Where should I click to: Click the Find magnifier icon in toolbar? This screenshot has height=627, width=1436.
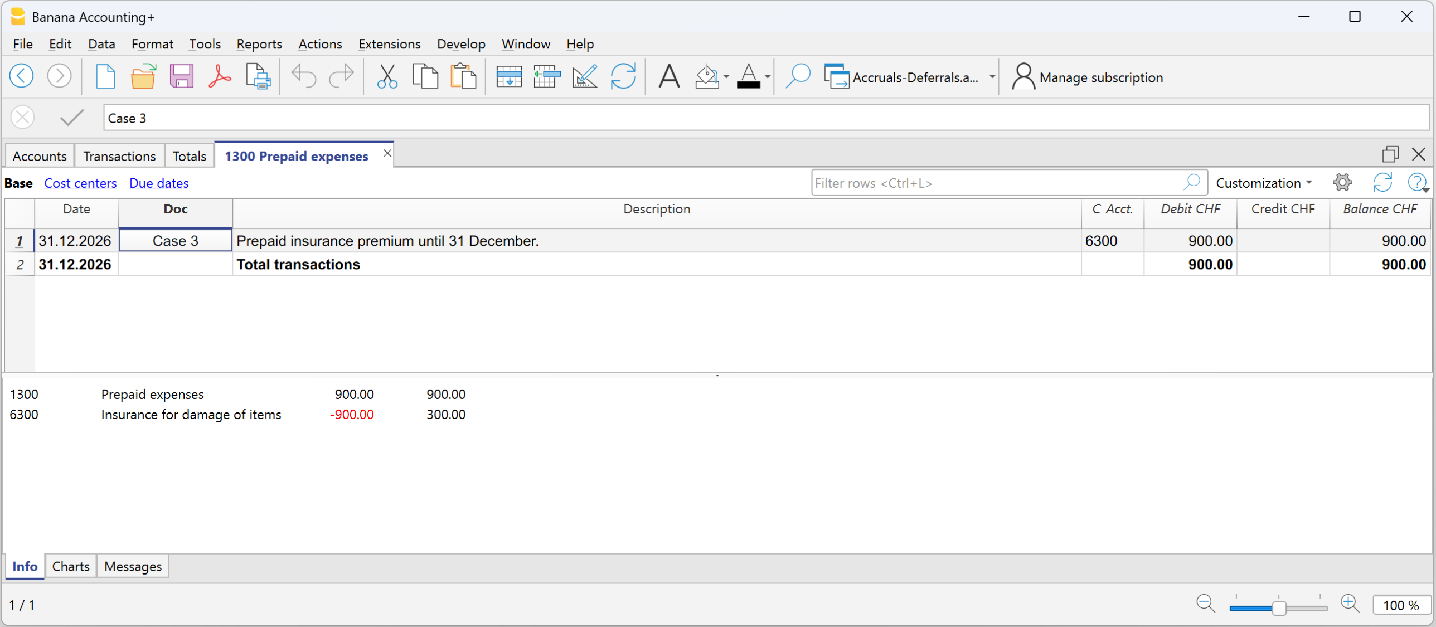(797, 76)
